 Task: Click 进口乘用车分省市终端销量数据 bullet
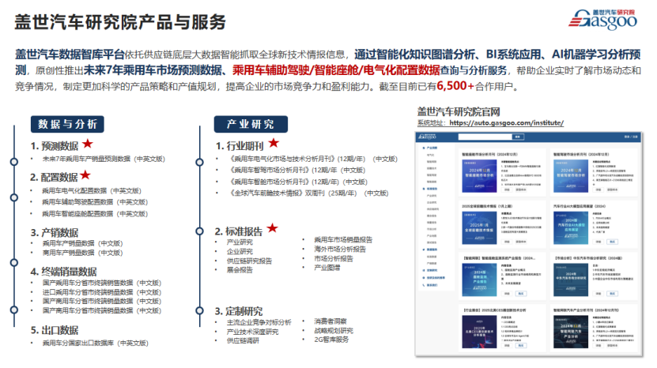[x=102, y=292]
